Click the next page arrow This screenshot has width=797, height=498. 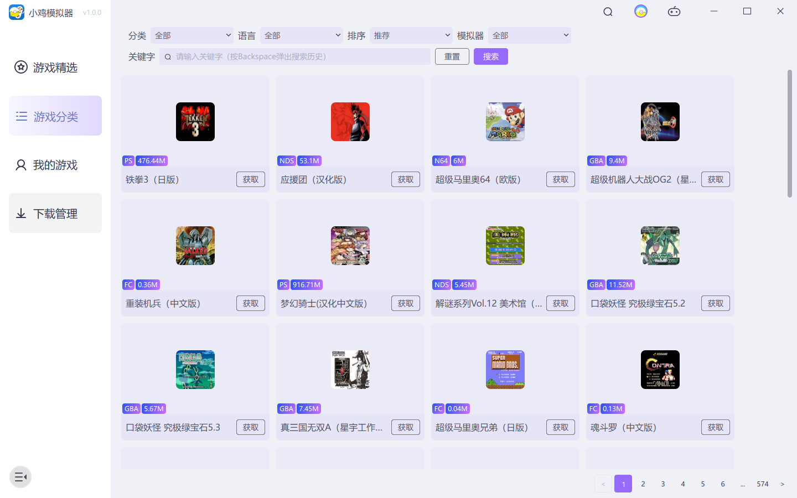click(x=783, y=484)
